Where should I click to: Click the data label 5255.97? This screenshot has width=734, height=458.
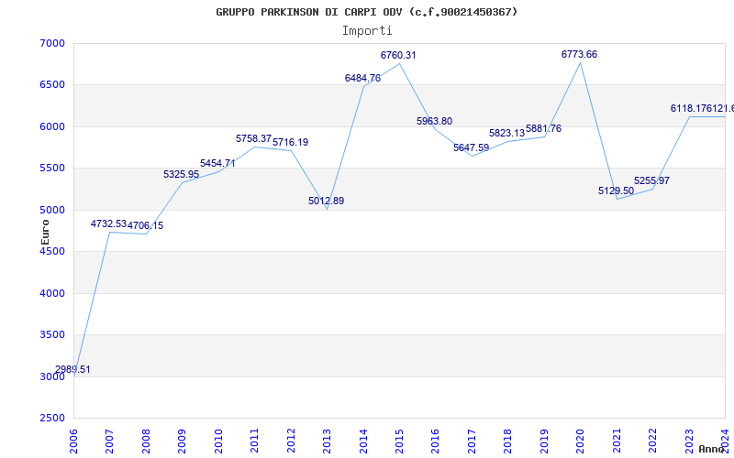point(652,180)
